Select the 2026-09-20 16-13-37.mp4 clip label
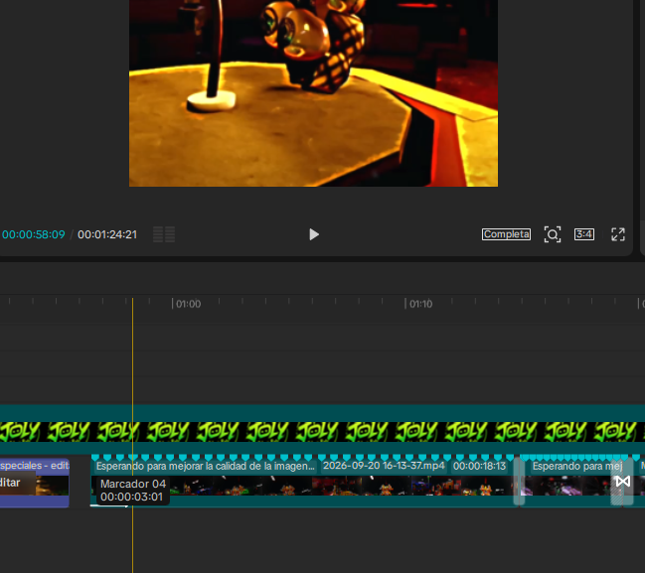 (384, 466)
